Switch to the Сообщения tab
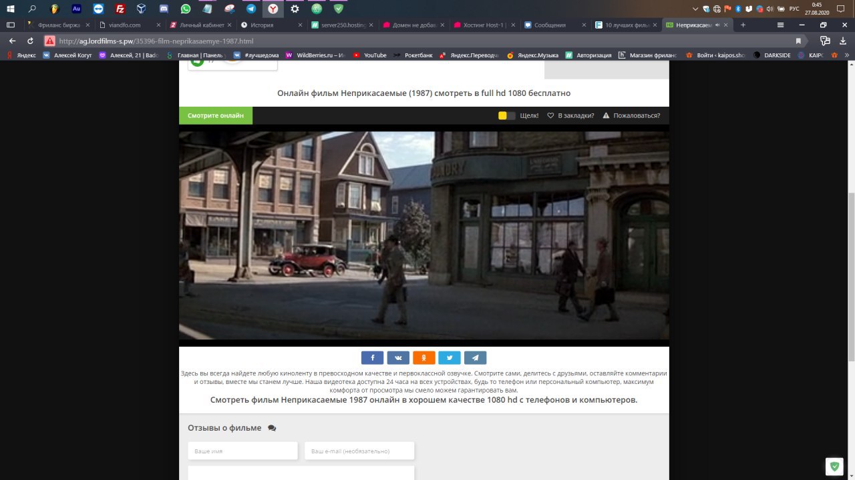The width and height of the screenshot is (855, 480). click(554, 25)
